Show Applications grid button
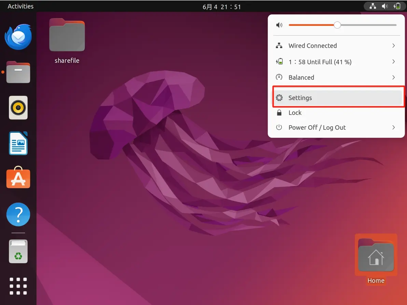Screen dimensions: 407x305 [18, 286]
